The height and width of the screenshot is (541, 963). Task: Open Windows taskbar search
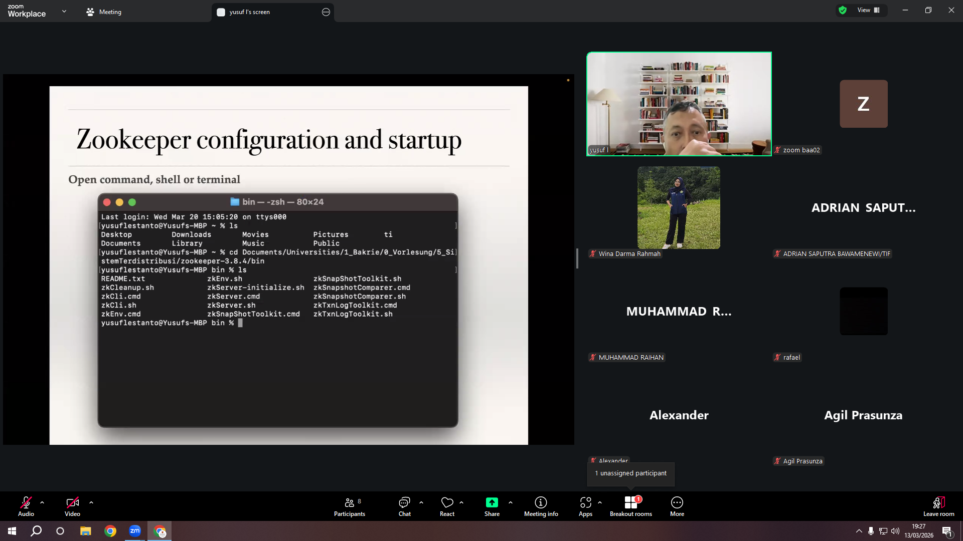(36, 531)
